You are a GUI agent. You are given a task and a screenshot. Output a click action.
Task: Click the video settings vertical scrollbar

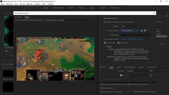155,75
